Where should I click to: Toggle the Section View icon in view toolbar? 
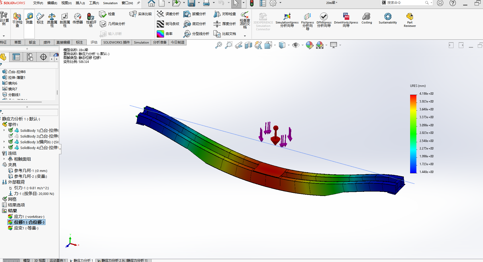[x=248, y=45]
